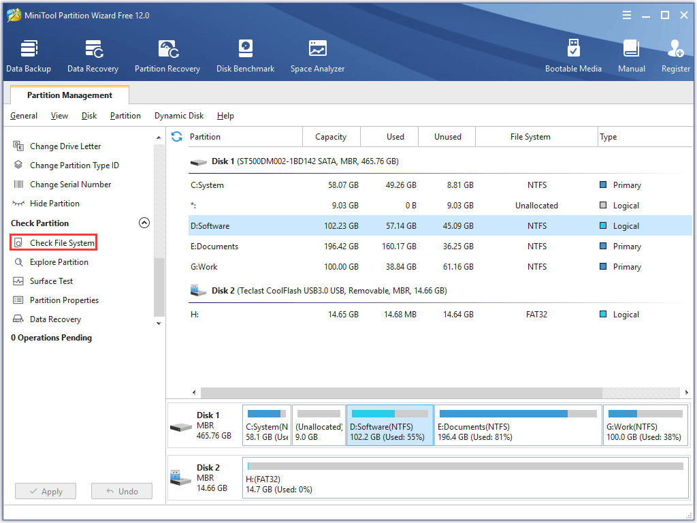This screenshot has width=697, height=523.
Task: Click Hide Partition option
Action: coord(54,203)
